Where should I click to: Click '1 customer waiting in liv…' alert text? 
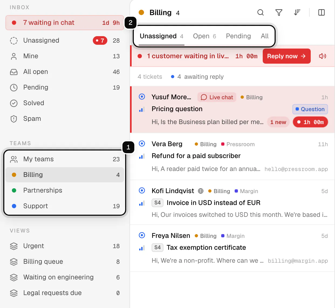188,56
